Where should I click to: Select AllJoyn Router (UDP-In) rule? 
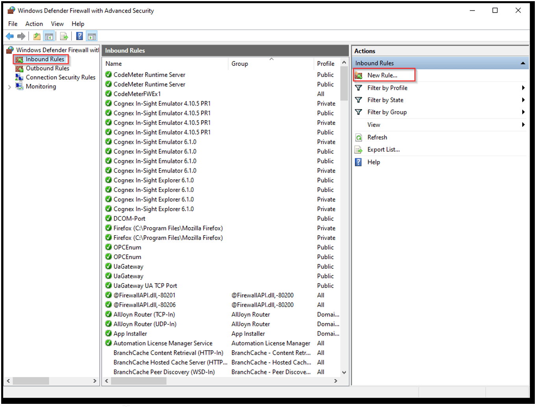click(145, 324)
